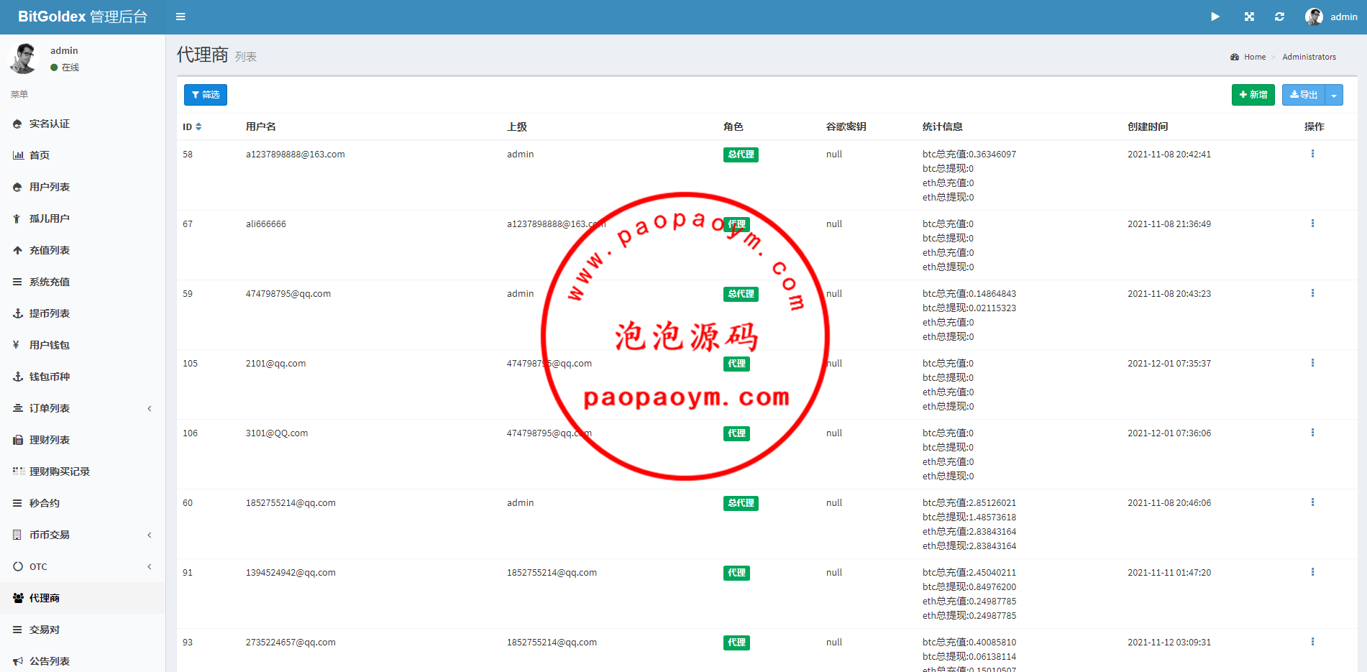Click the play icon in top bar
The width and height of the screenshot is (1367, 672).
pos(1215,17)
